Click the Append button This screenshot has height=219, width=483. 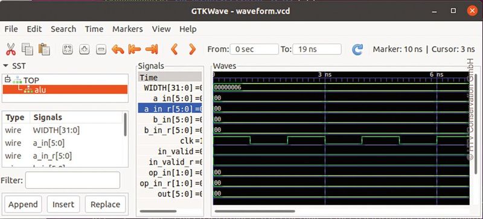pyautogui.click(x=23, y=204)
